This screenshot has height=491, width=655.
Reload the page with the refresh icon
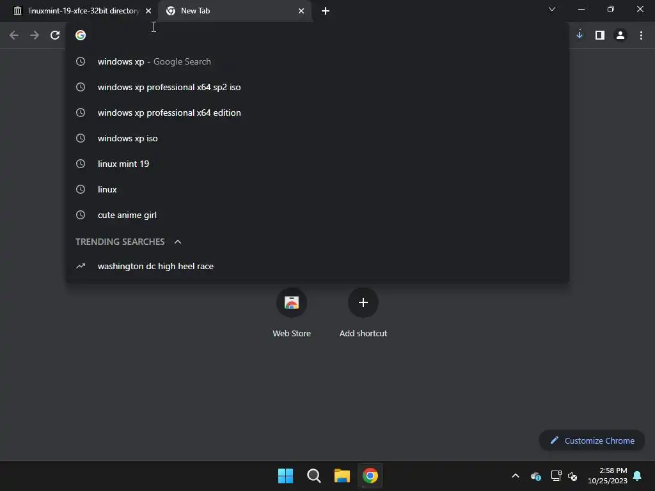point(55,35)
